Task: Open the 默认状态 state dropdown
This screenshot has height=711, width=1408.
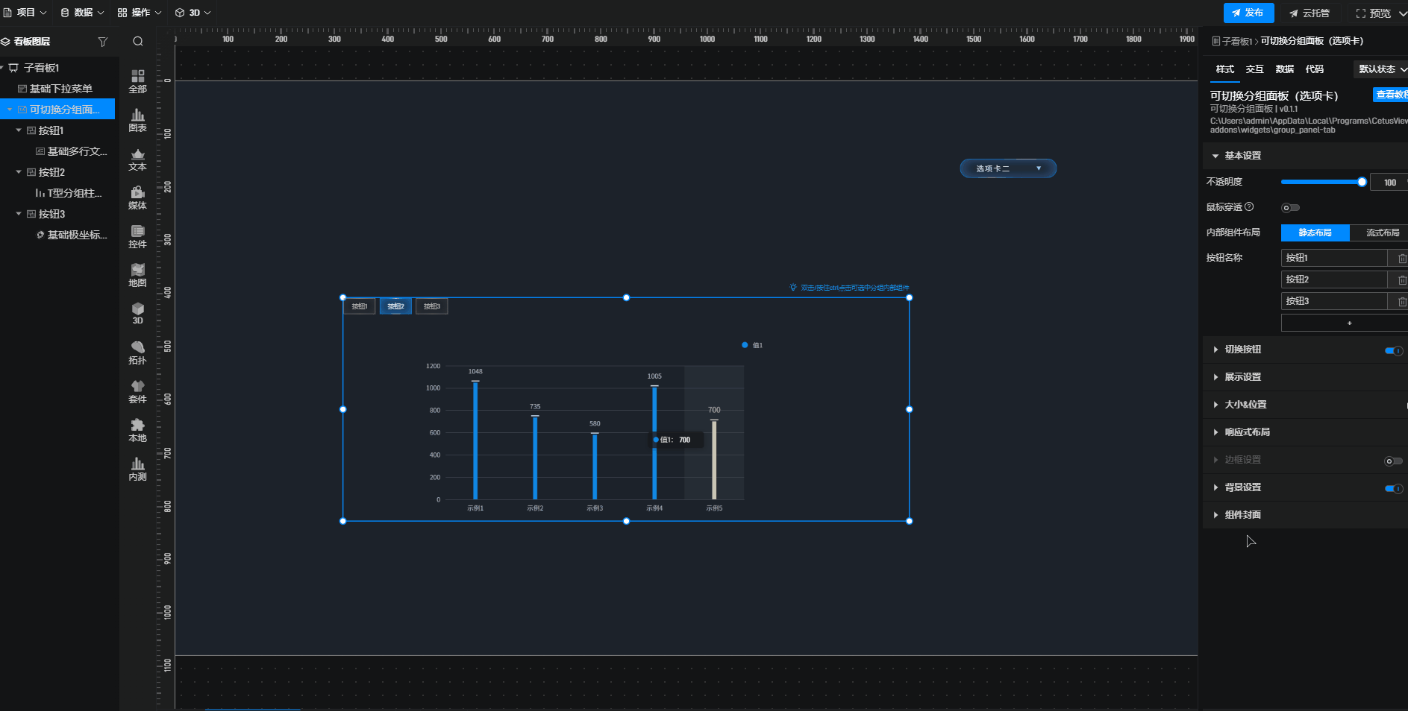Action: coord(1381,69)
